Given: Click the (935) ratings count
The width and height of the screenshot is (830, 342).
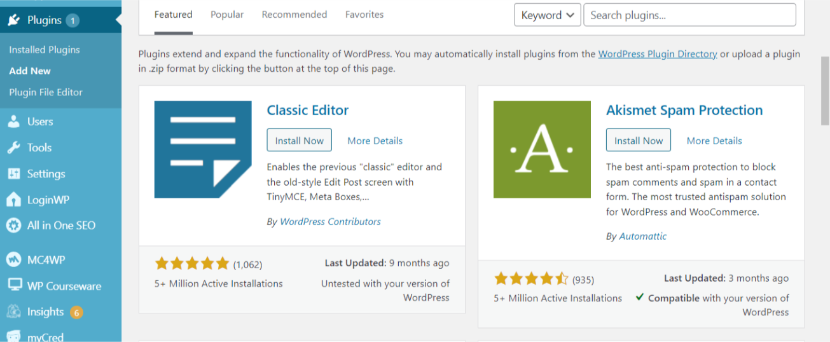Looking at the screenshot, I should pos(583,279).
